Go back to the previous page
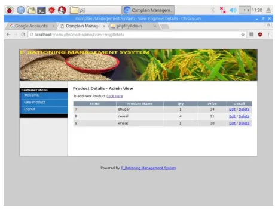The width and height of the screenshot is (275, 217). [8, 35]
